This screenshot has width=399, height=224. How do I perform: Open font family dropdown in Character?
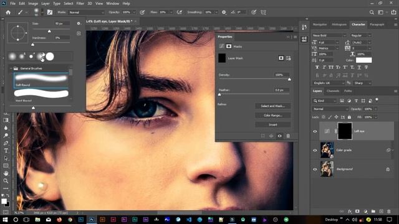(329, 35)
